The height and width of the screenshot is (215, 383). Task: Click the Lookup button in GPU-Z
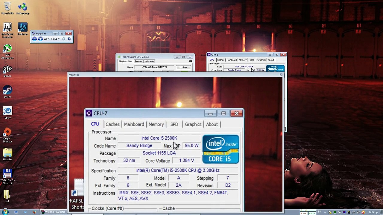[x=183, y=67]
